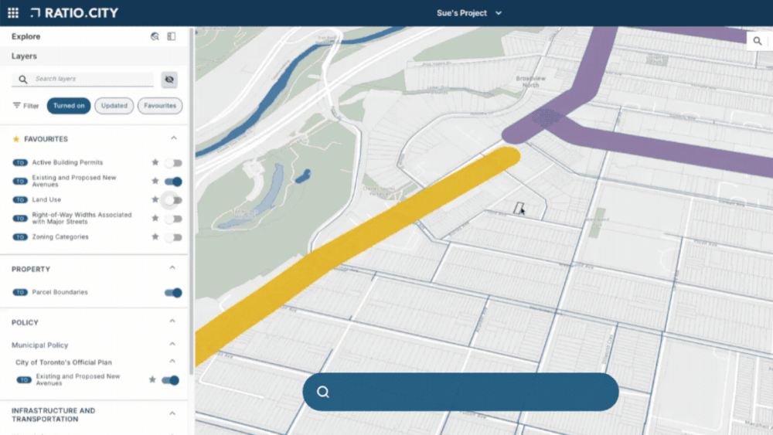This screenshot has height=435, width=773.
Task: Click the Parcel Boundaries layer name
Action: (60, 292)
